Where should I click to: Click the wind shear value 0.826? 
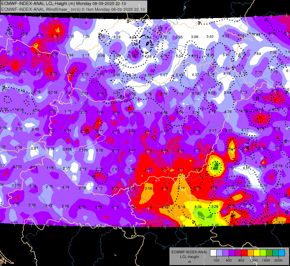(x=67, y=149)
